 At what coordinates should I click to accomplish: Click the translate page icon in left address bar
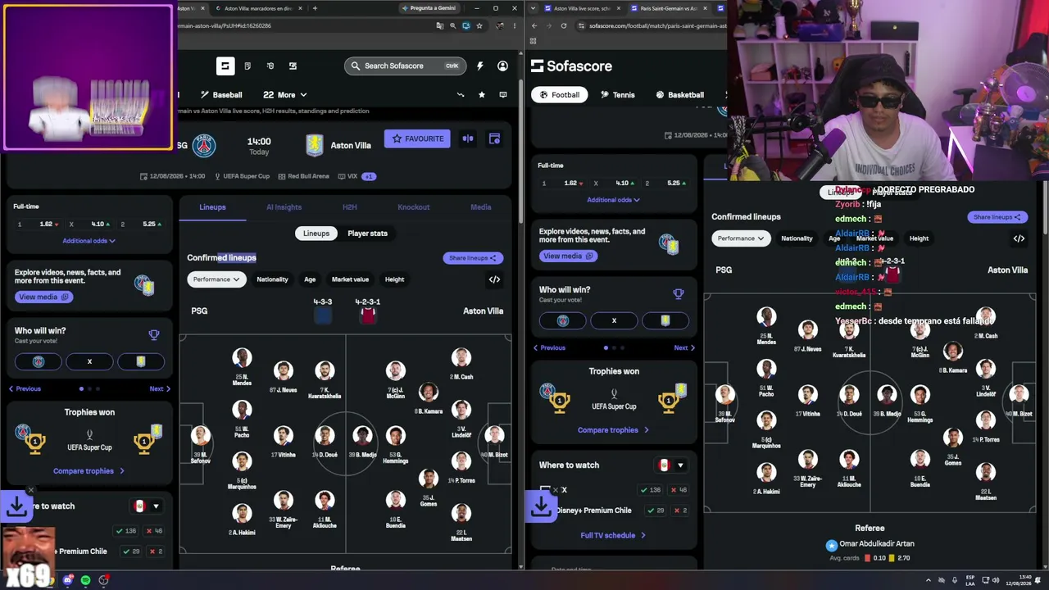(440, 25)
